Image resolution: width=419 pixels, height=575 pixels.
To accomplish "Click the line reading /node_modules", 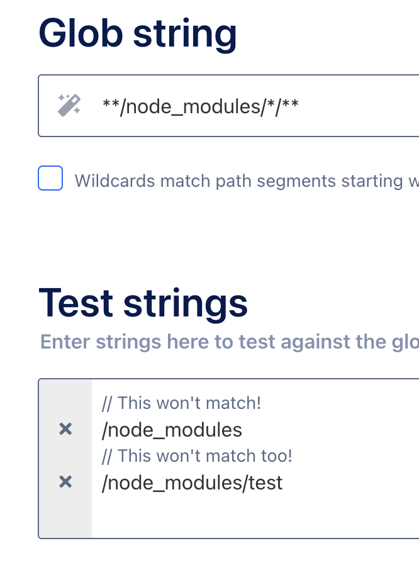I will click(171, 430).
